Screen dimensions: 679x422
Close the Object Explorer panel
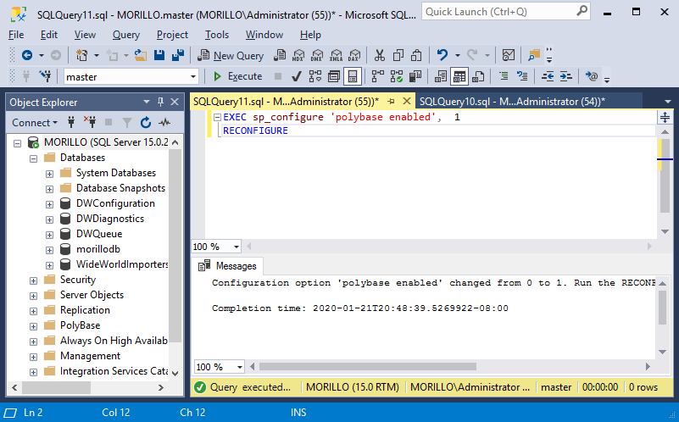click(x=175, y=102)
